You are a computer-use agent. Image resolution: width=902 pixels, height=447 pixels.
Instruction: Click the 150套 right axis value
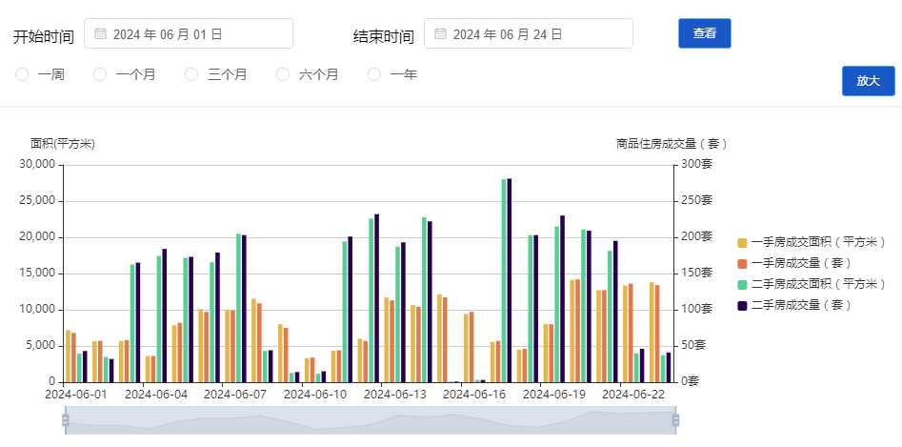click(697, 274)
